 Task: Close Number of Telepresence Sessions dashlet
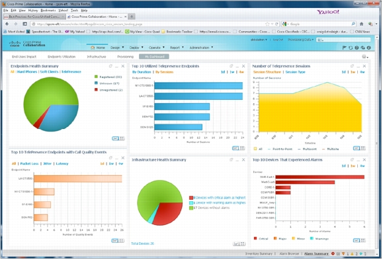coord(364,66)
